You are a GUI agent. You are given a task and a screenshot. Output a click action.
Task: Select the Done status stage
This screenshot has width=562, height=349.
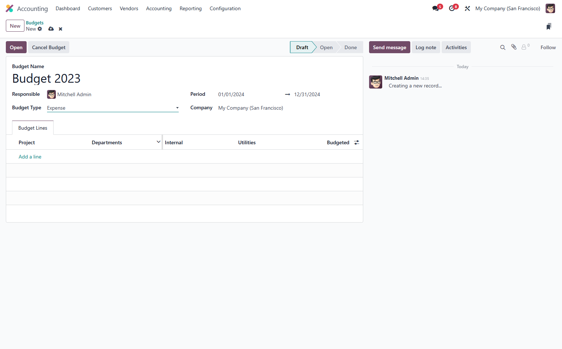pyautogui.click(x=350, y=47)
